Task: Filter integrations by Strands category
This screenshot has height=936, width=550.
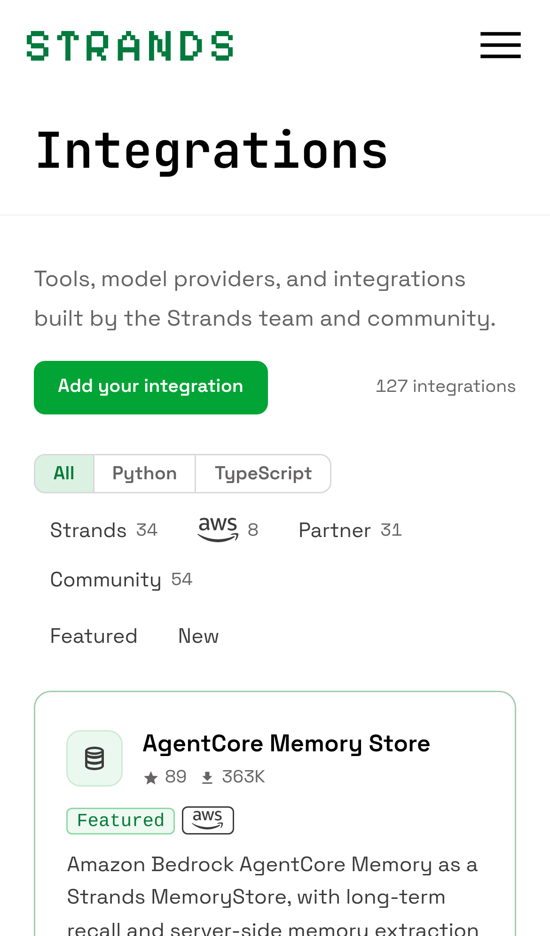Action: click(x=104, y=530)
